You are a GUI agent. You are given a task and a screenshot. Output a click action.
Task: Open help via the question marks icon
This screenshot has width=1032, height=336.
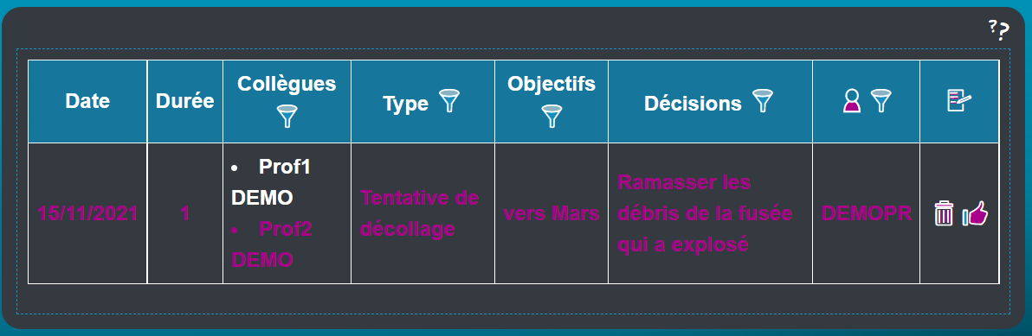coord(998,29)
